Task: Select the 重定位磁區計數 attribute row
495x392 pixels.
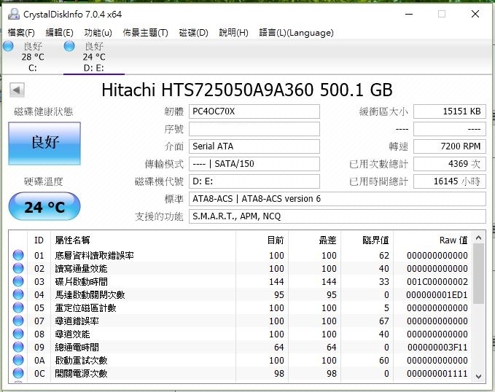Action: (x=241, y=307)
